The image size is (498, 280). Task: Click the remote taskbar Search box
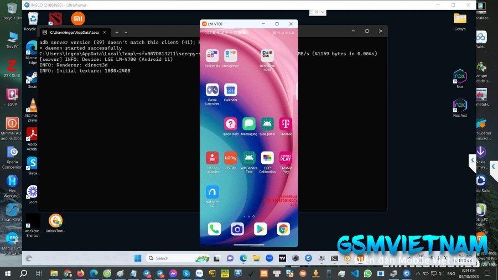(x=178, y=258)
